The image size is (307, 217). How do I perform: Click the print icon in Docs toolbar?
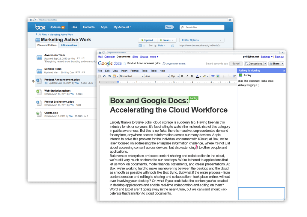[x=99, y=76]
